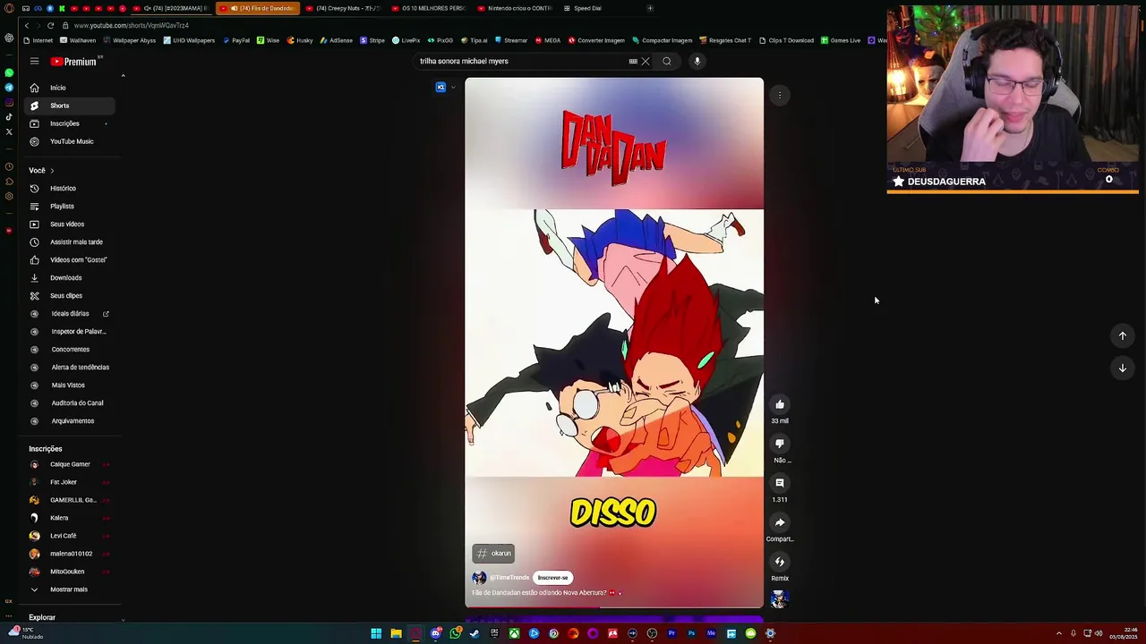Open Windows Start menu
This screenshot has width=1146, height=644.
tap(376, 633)
